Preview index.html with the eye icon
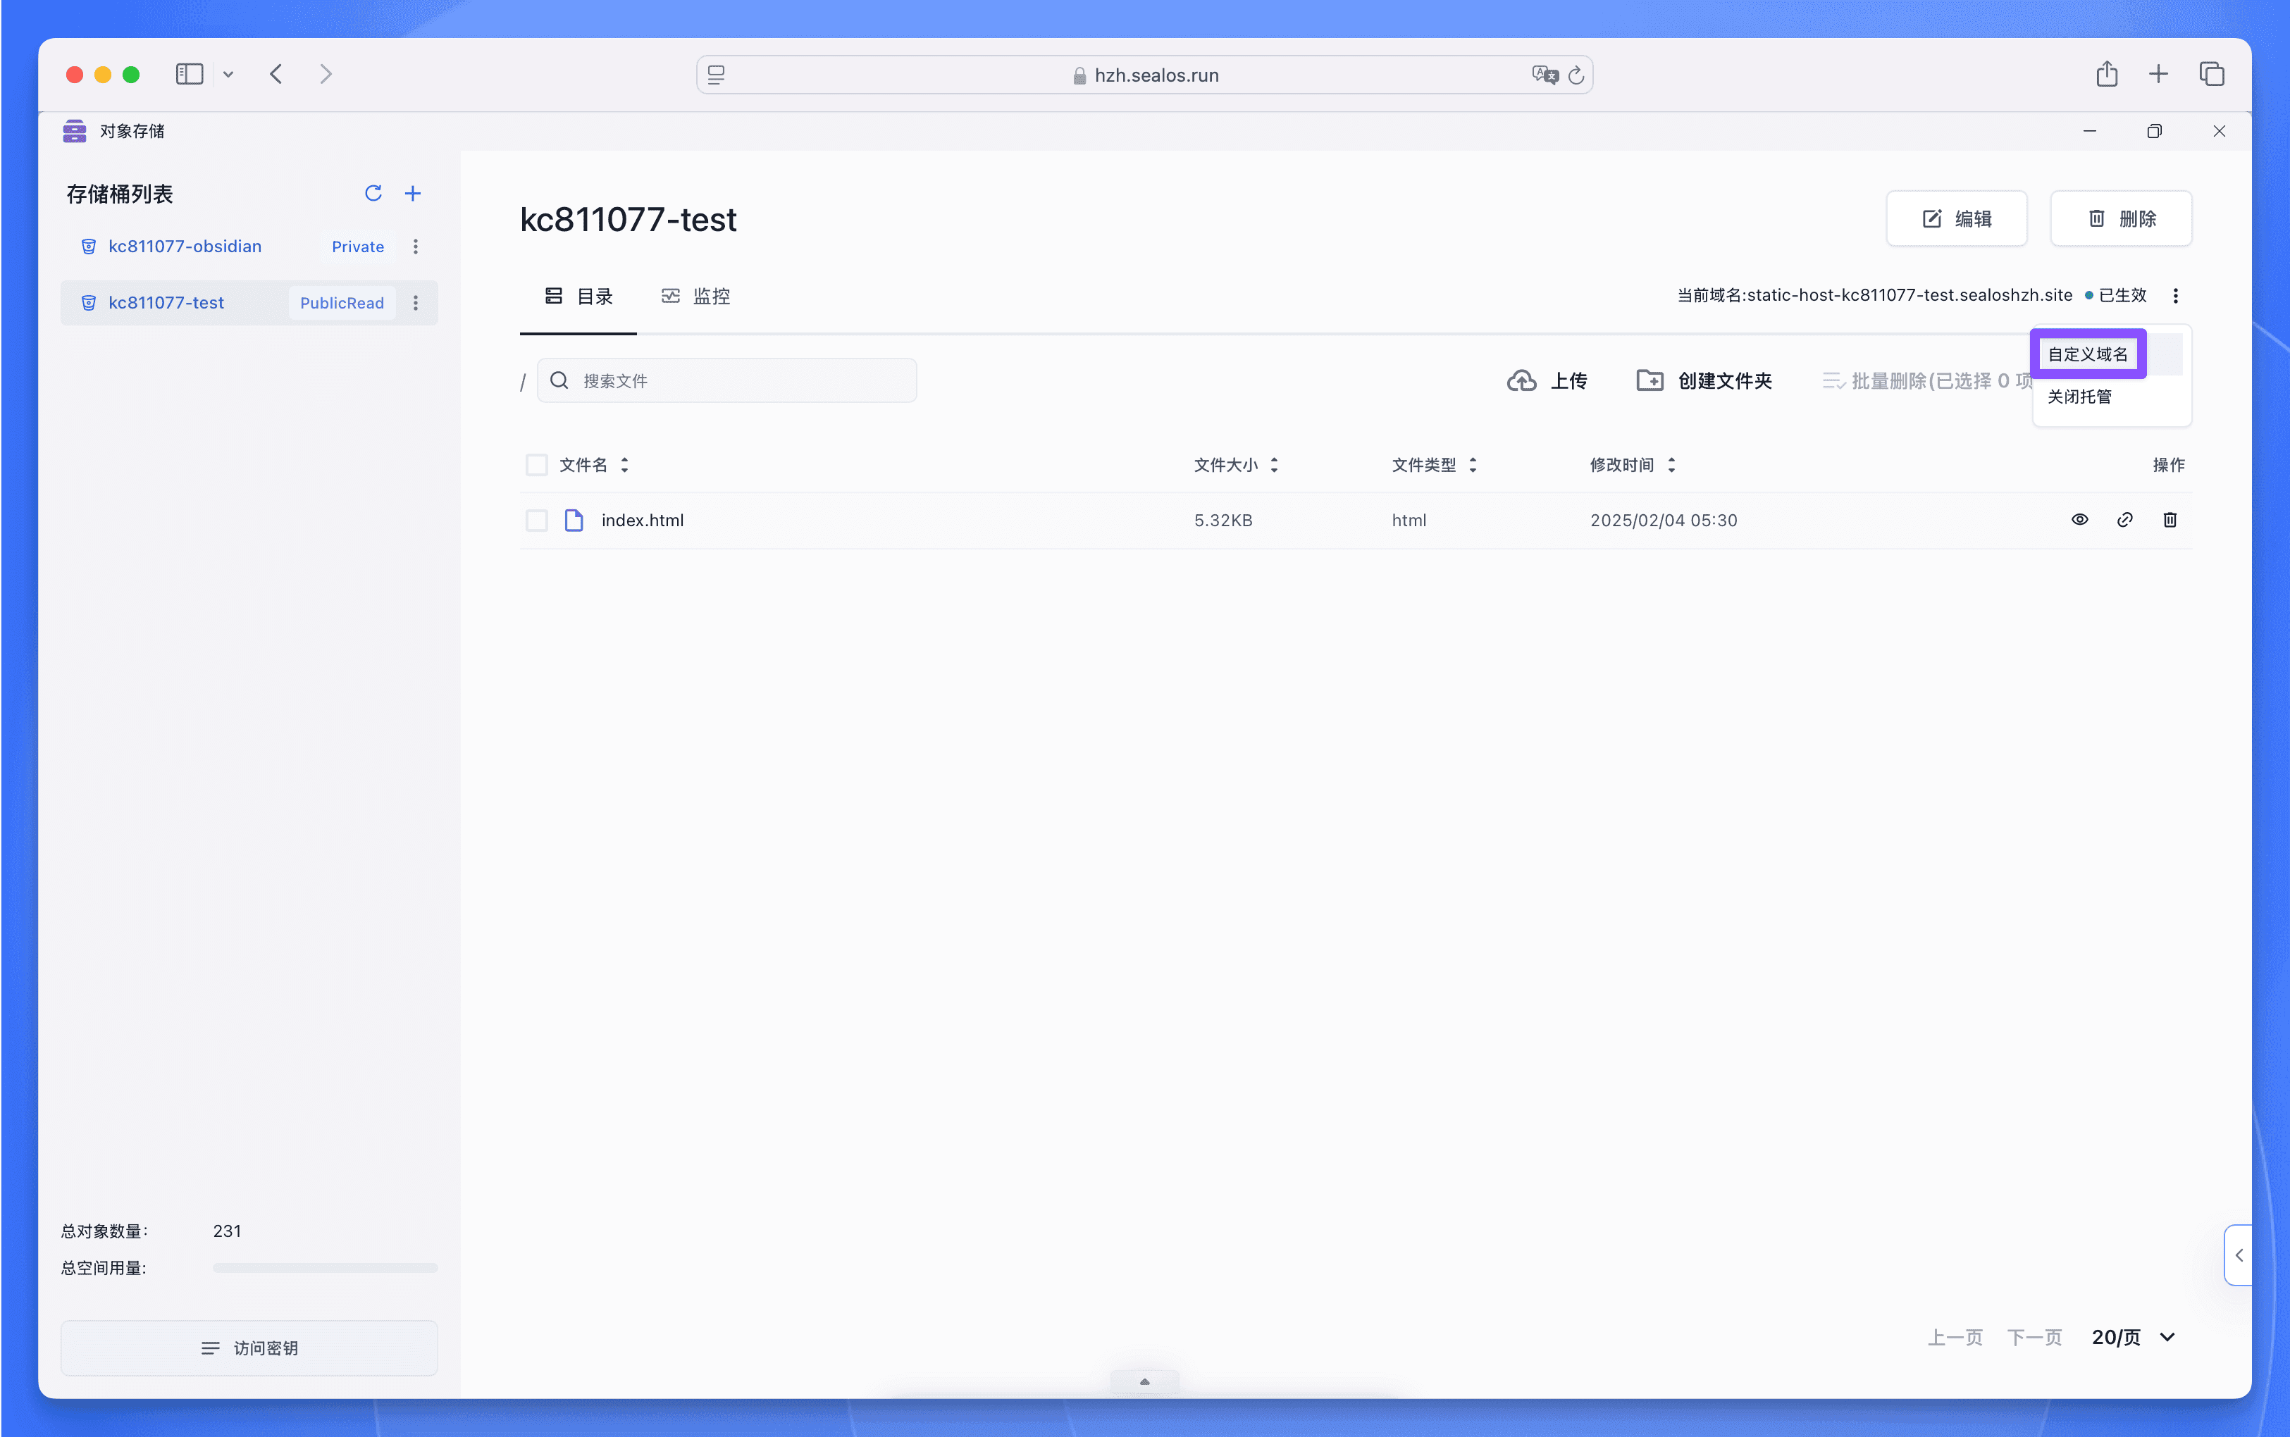The width and height of the screenshot is (2290, 1437). click(x=2080, y=520)
